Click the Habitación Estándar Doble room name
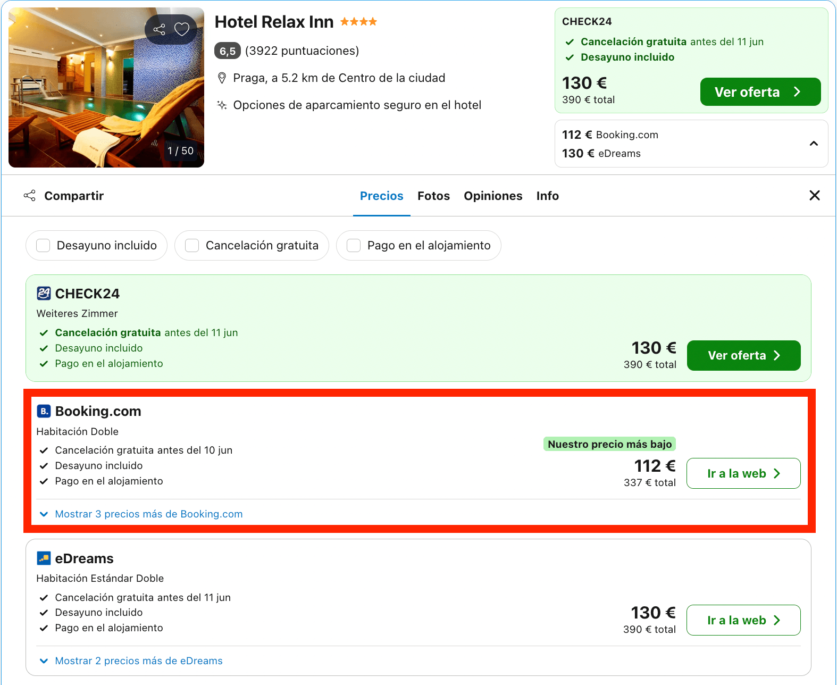 coord(100,578)
